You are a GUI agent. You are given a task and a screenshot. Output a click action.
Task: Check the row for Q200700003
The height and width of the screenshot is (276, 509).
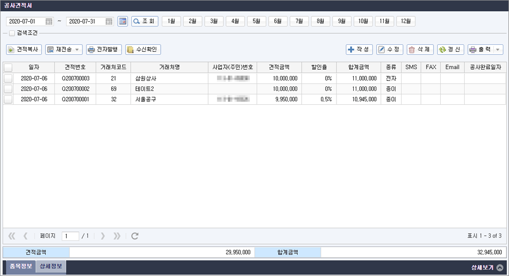pyautogui.click(x=8, y=78)
